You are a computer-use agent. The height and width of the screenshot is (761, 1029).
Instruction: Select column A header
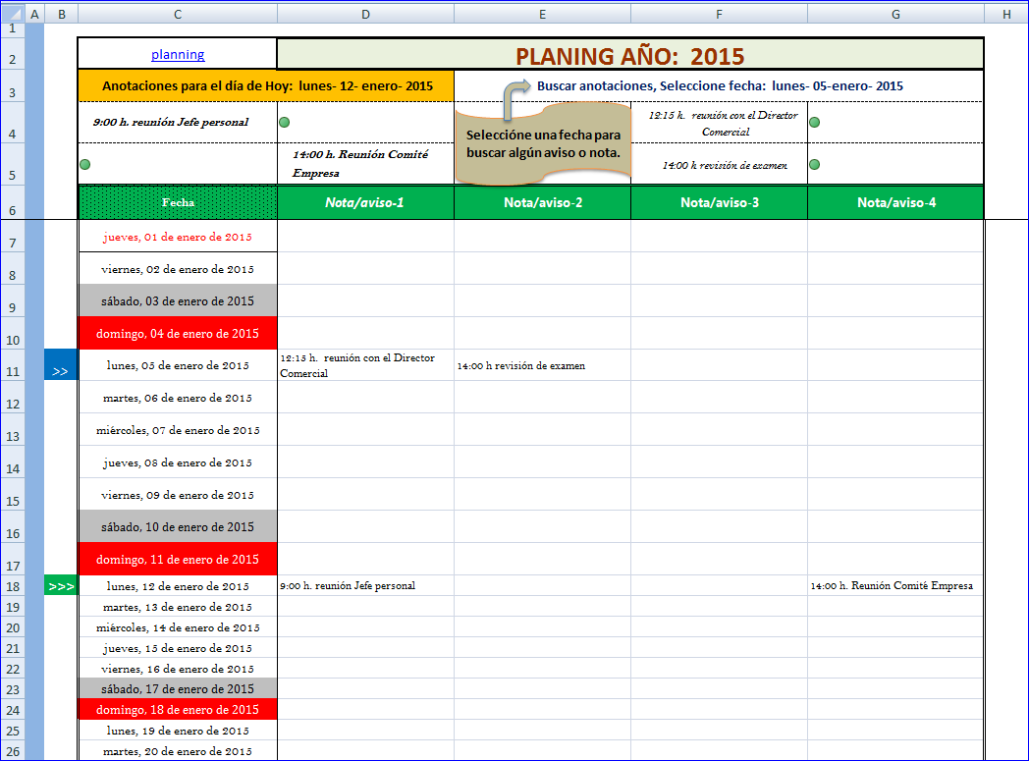pos(34,14)
